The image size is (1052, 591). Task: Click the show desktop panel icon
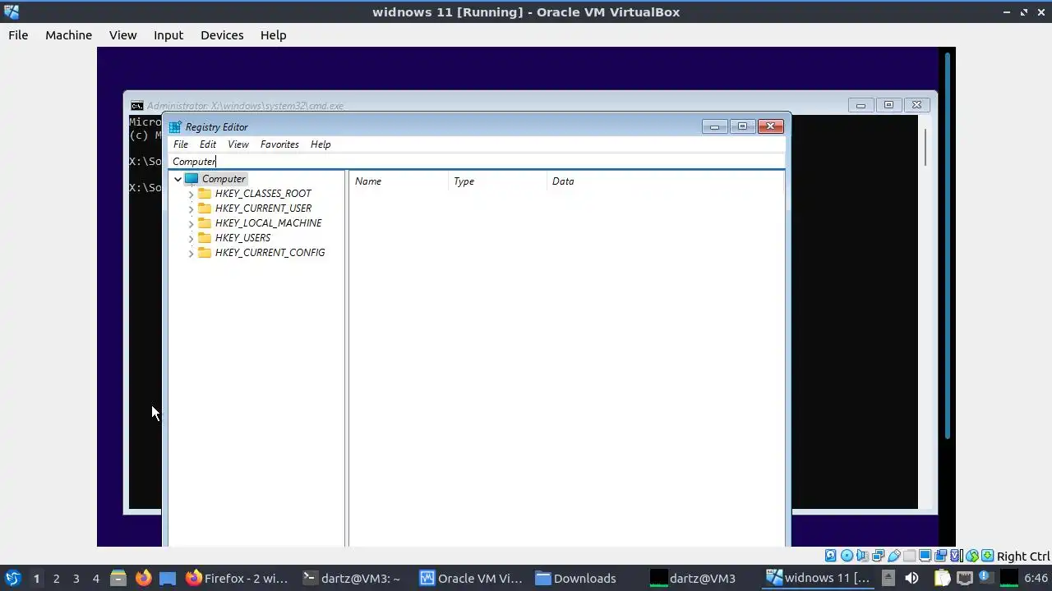[168, 578]
